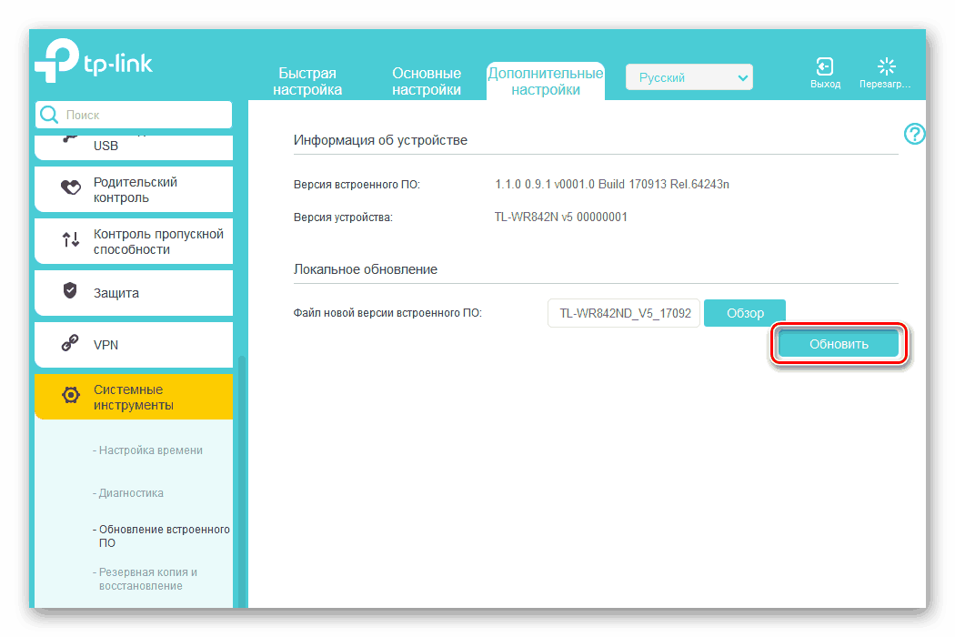Open the help question mark icon
The image size is (955, 637).
(914, 134)
